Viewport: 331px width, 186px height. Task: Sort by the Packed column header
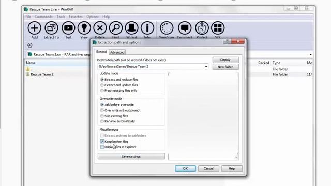(263, 63)
